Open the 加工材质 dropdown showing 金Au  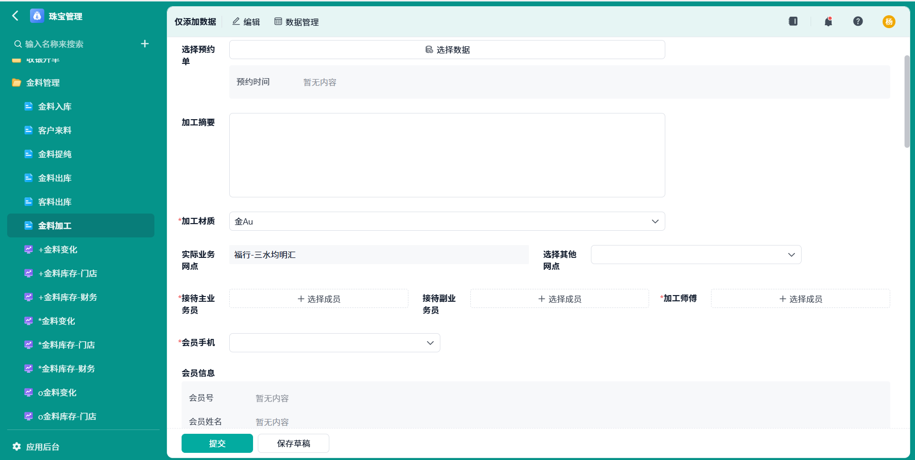(447, 221)
